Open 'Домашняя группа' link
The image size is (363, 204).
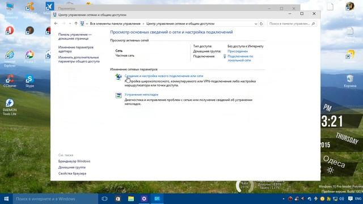click(72, 167)
